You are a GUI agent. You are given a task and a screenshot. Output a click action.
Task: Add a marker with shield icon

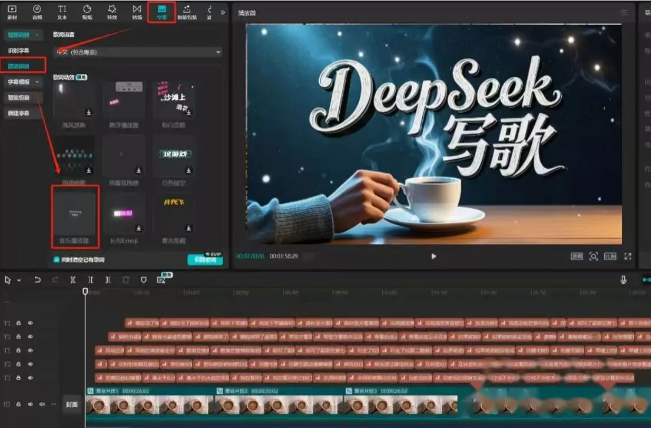tap(144, 280)
